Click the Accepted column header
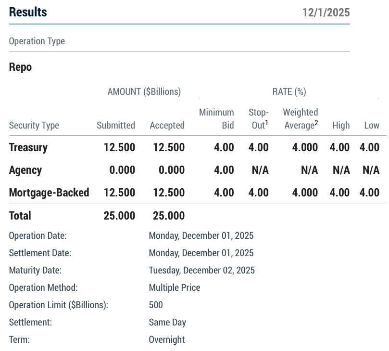This screenshot has width=389, height=351. (x=167, y=125)
